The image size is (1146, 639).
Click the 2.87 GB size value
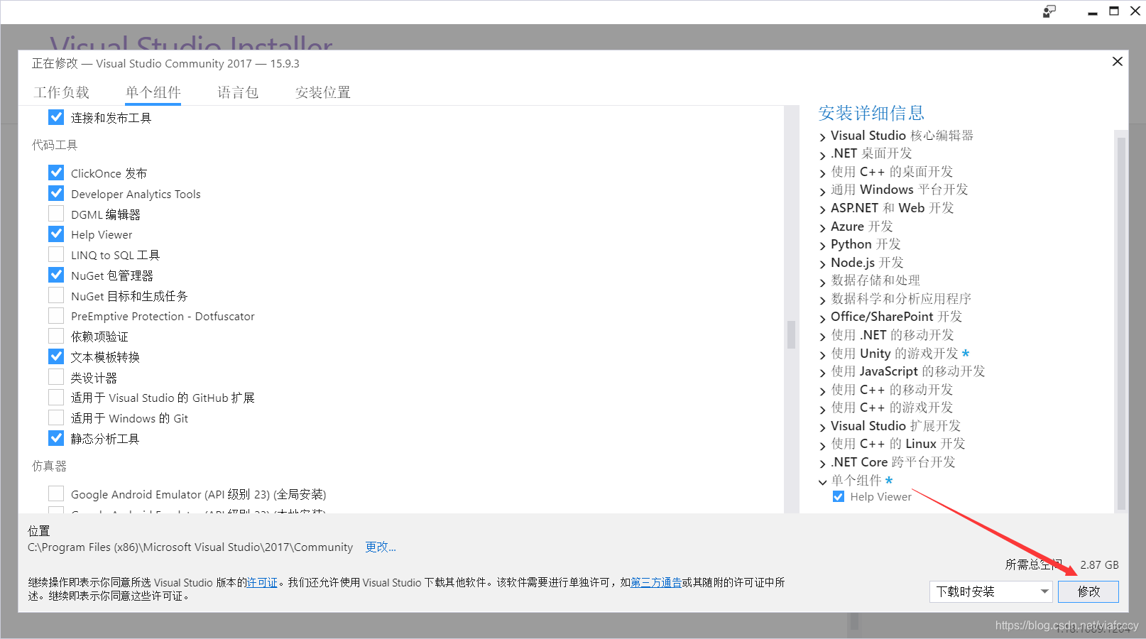1100,564
